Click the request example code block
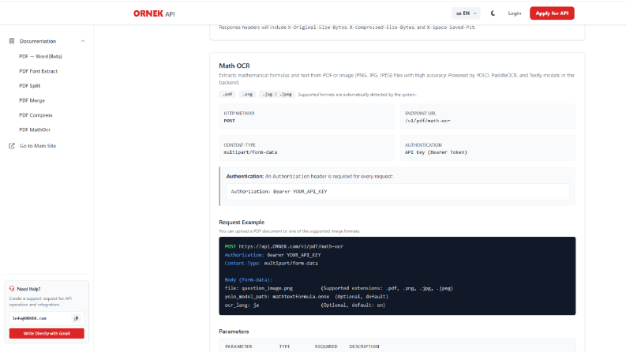The height and width of the screenshot is (352, 626). (x=397, y=275)
